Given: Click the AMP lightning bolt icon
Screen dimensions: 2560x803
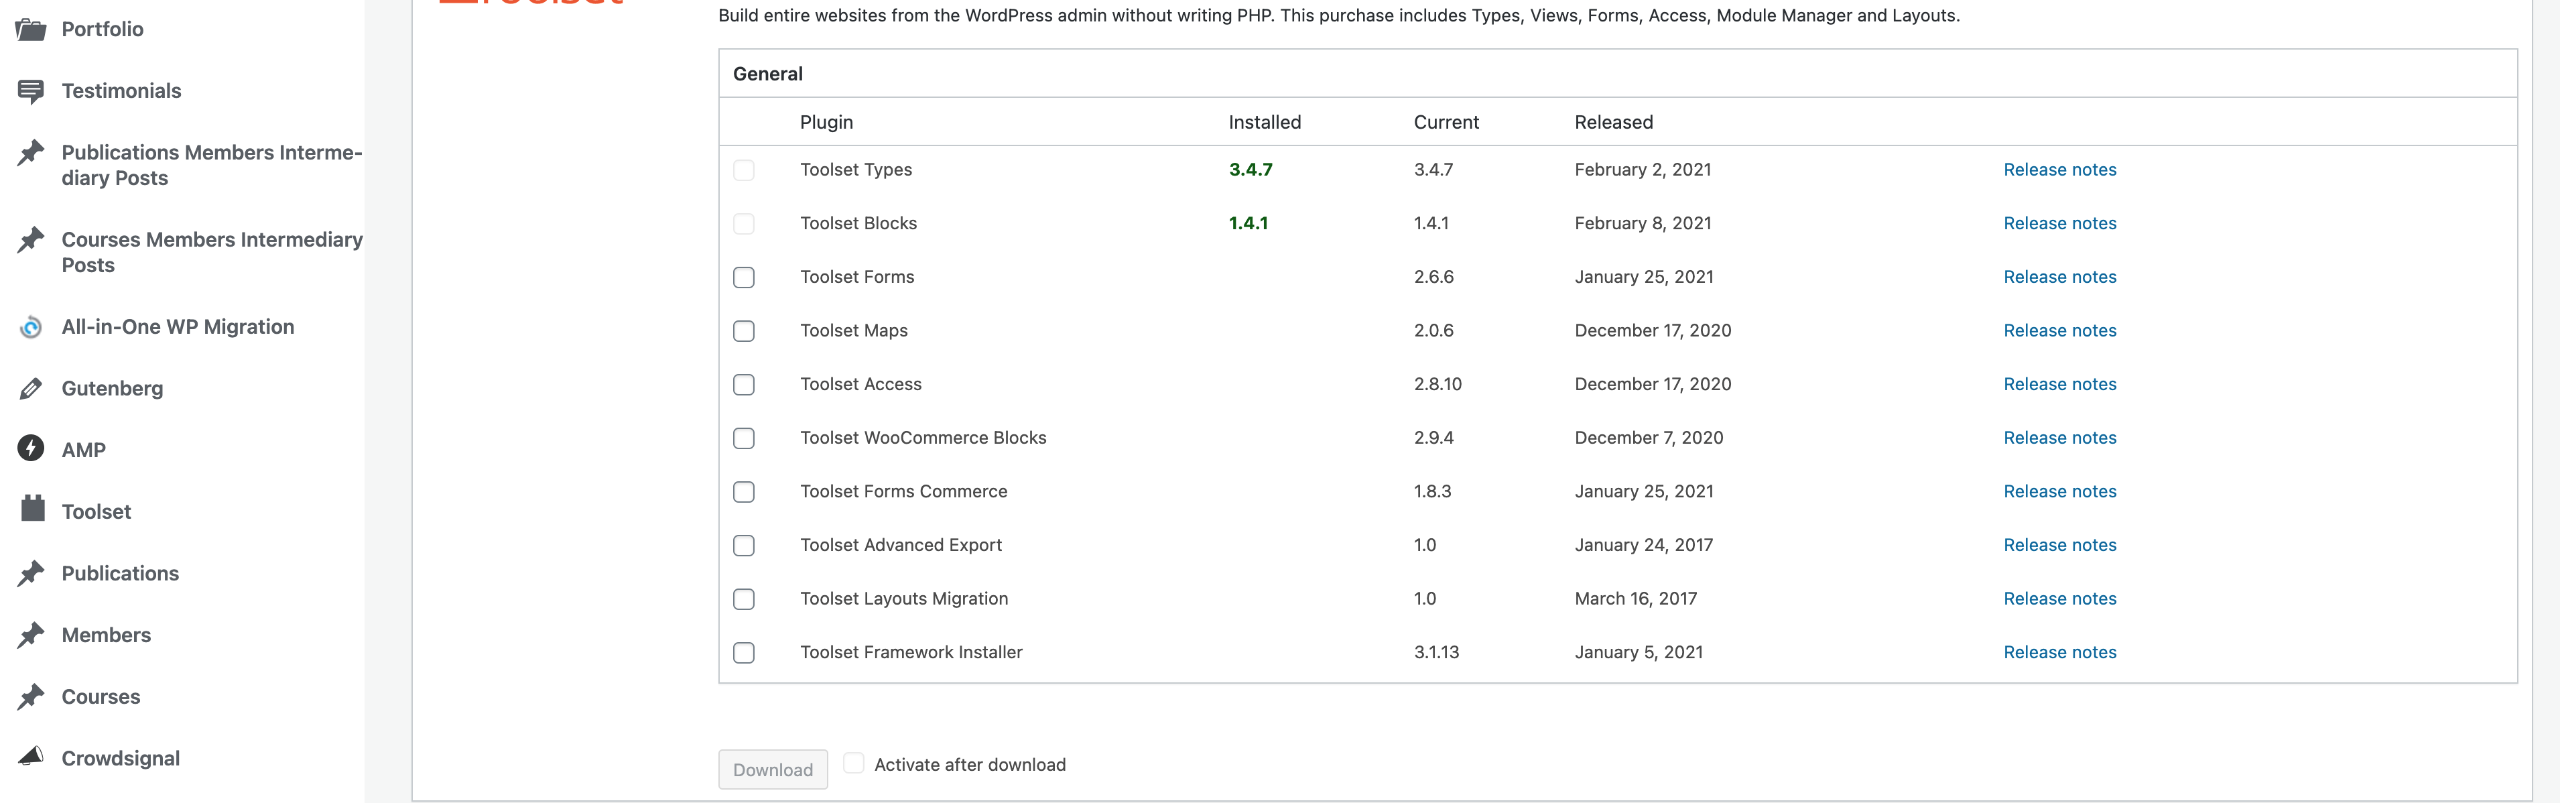Looking at the screenshot, I should 31,448.
